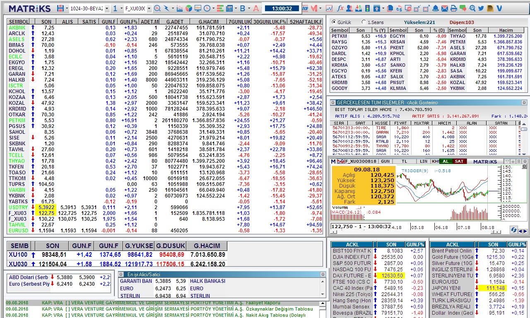Open the user accounts people icon
The image size is (530, 318).
click(349, 8)
